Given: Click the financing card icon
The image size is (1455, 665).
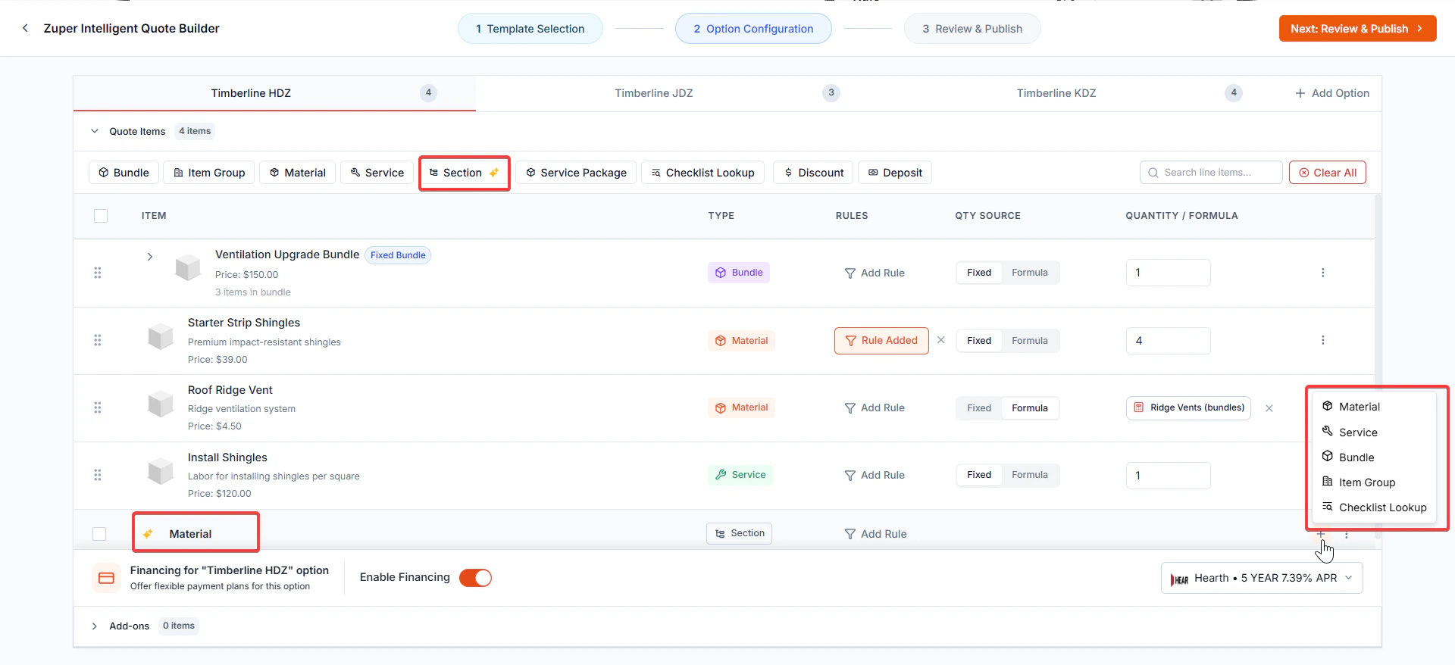Looking at the screenshot, I should [x=106, y=578].
